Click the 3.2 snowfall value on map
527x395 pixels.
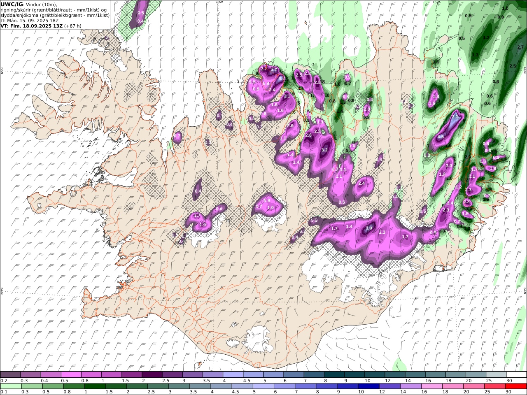click(x=324, y=150)
